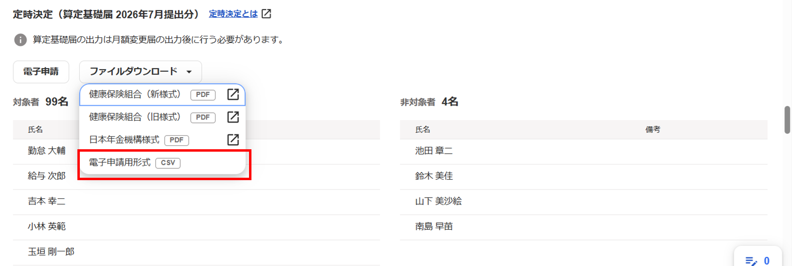Follow the 定時決定とは help link
This screenshot has height=266, width=792.
(x=233, y=14)
